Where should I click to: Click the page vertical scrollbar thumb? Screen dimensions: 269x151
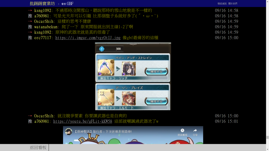[267, 137]
